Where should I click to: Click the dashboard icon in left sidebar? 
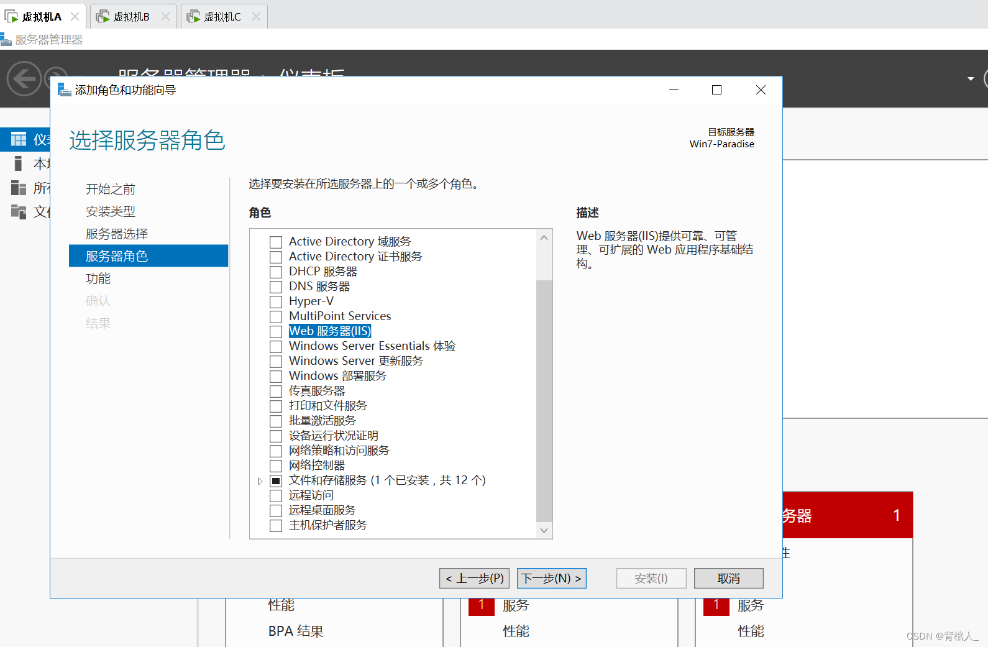[x=19, y=139]
